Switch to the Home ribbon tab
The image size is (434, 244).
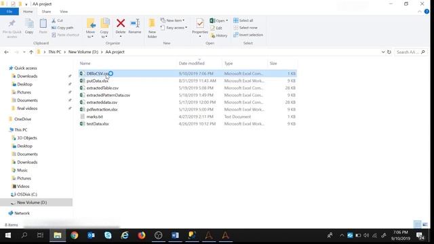(x=28, y=12)
